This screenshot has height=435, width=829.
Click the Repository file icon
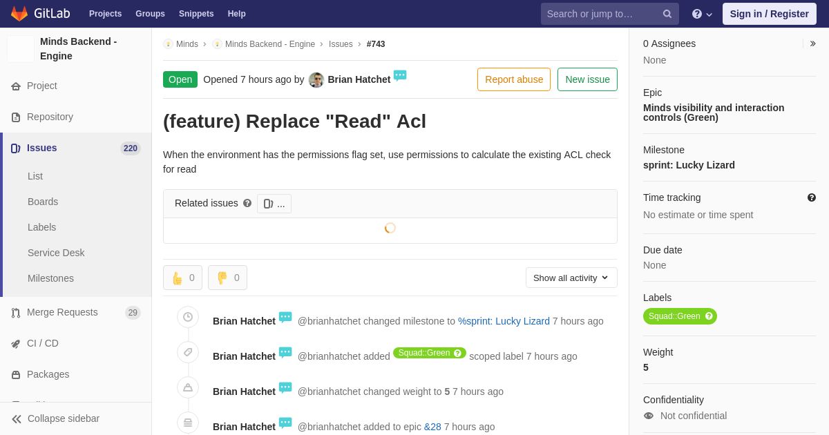point(16,117)
